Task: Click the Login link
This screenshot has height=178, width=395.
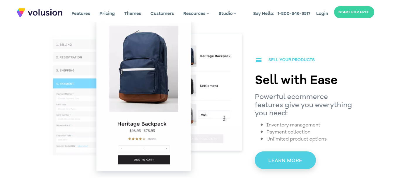Action: (322, 13)
